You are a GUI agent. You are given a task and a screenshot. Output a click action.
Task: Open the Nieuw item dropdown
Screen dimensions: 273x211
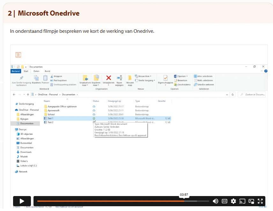click(x=143, y=76)
